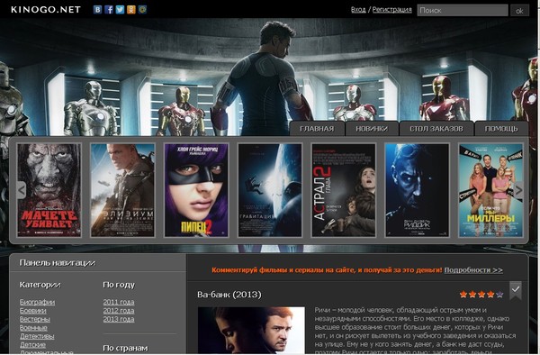Go to the ПОМОЩЬ tab

(501, 129)
